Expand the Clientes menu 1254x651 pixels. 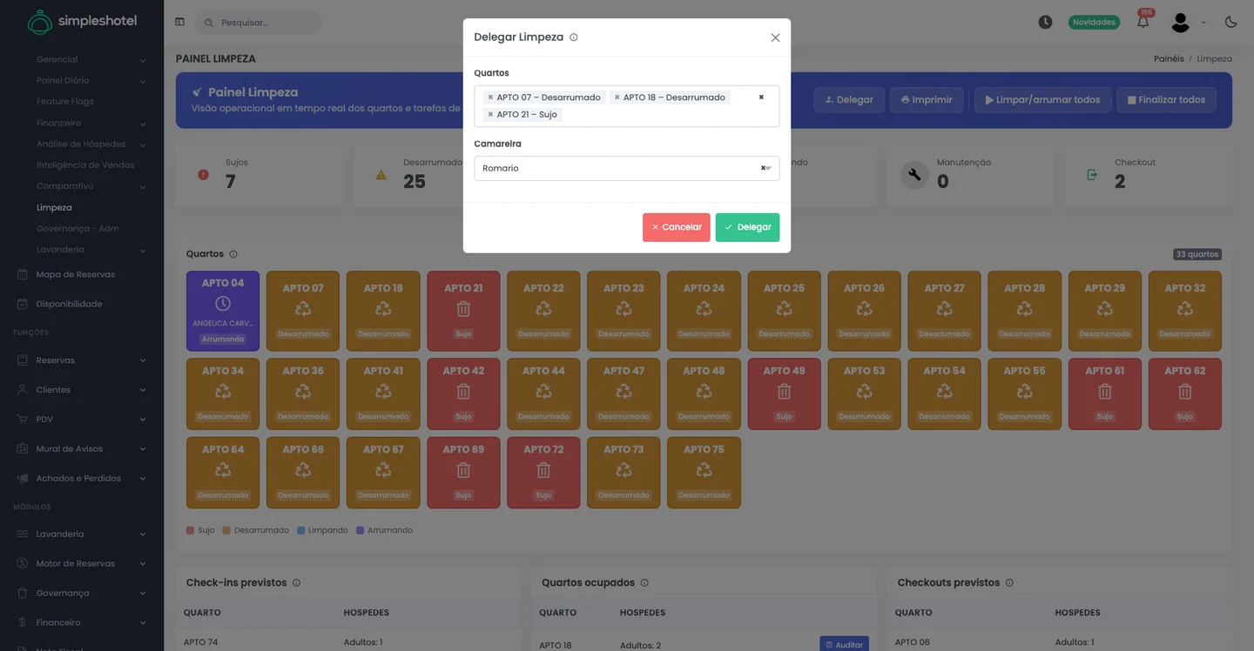pos(82,390)
